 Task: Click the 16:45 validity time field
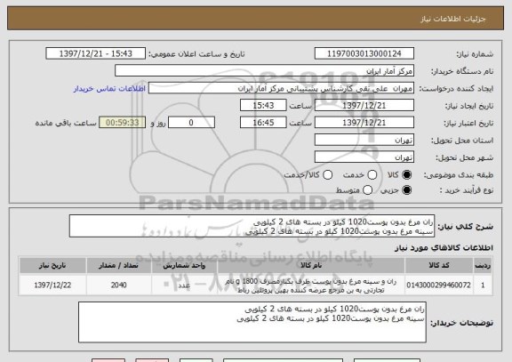263,123
